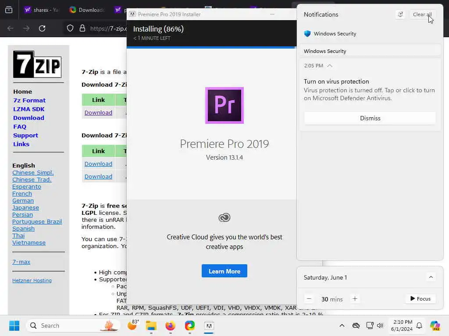Image resolution: width=449 pixels, height=336 pixels.
Task: Dismiss the virus protection notification
Action: pos(370,118)
